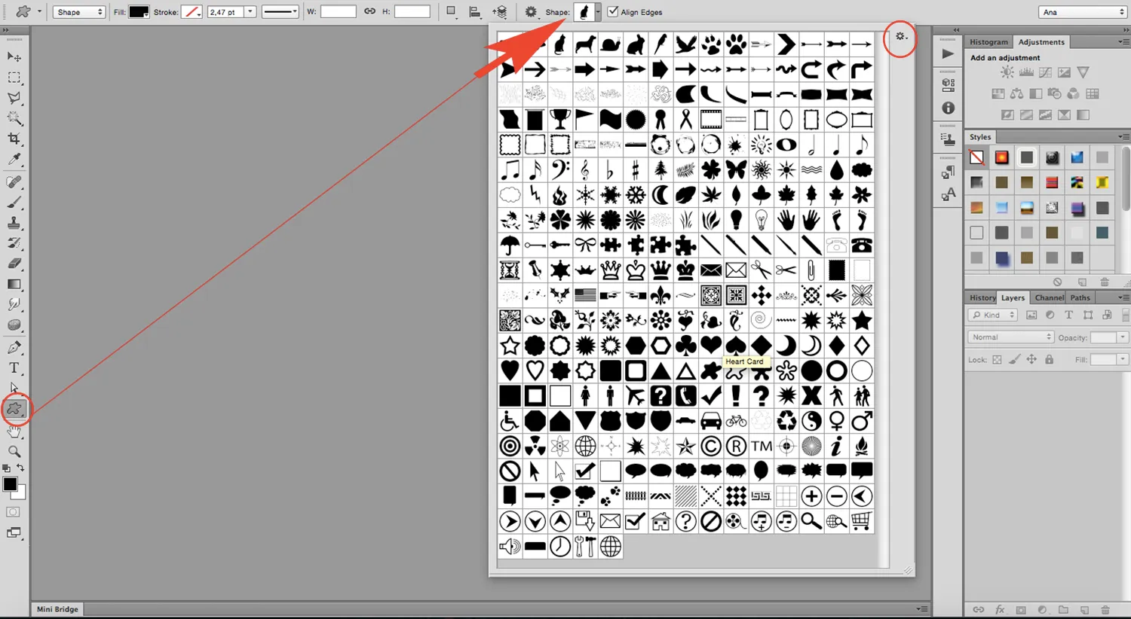Select the Hand tool
Screen dimensions: 1131x619
tap(14, 431)
